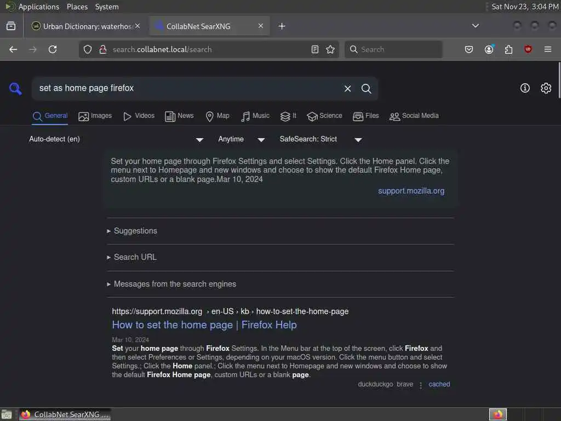The width and height of the screenshot is (561, 421).
Task: Click the show desktop icon in the bottom panel
Action: [7, 414]
